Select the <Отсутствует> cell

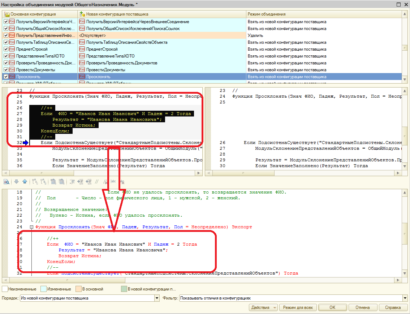162,35
